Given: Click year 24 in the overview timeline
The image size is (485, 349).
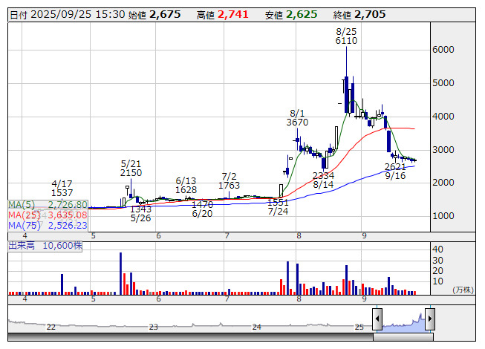Looking at the screenshot, I should click(257, 327).
